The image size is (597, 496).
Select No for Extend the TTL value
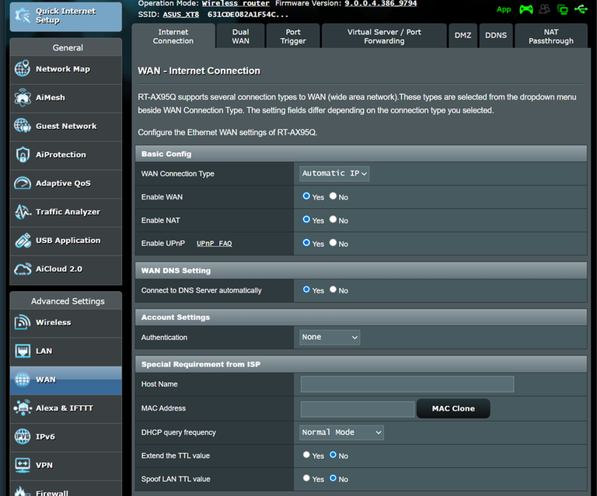coord(333,455)
